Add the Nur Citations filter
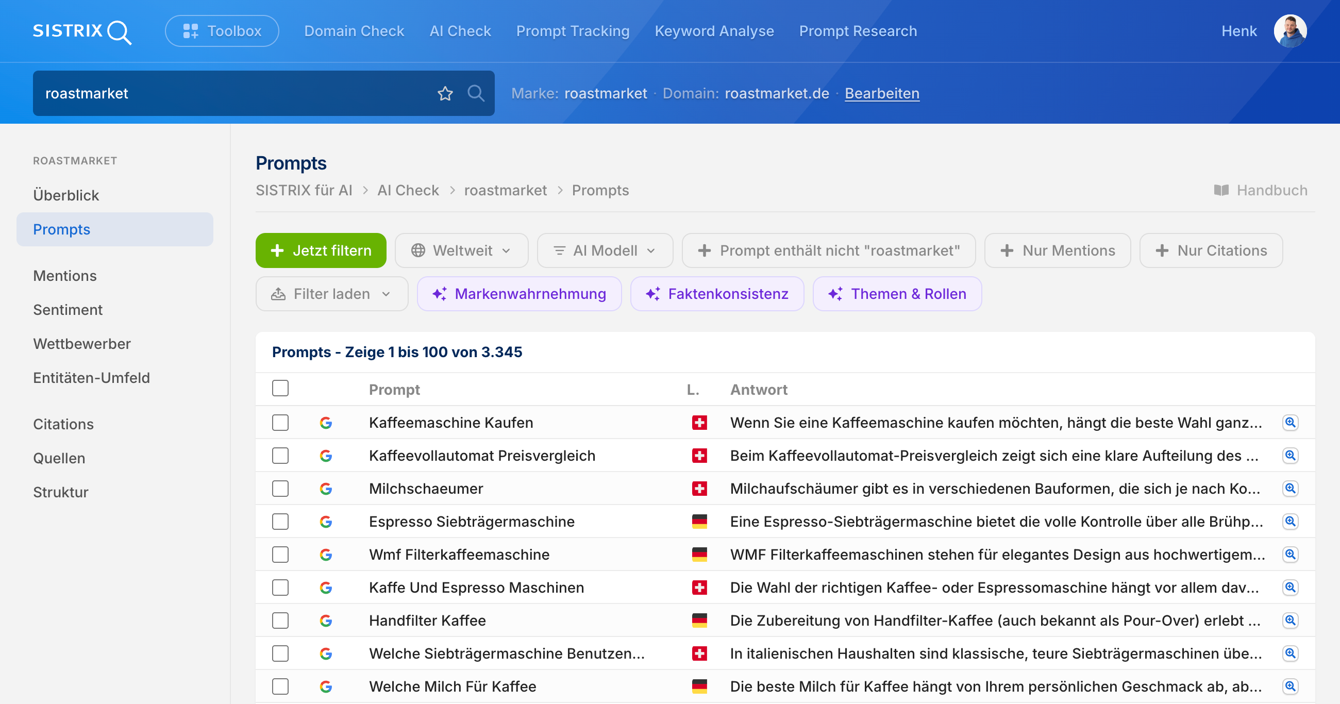This screenshot has height=704, width=1340. 1211,250
